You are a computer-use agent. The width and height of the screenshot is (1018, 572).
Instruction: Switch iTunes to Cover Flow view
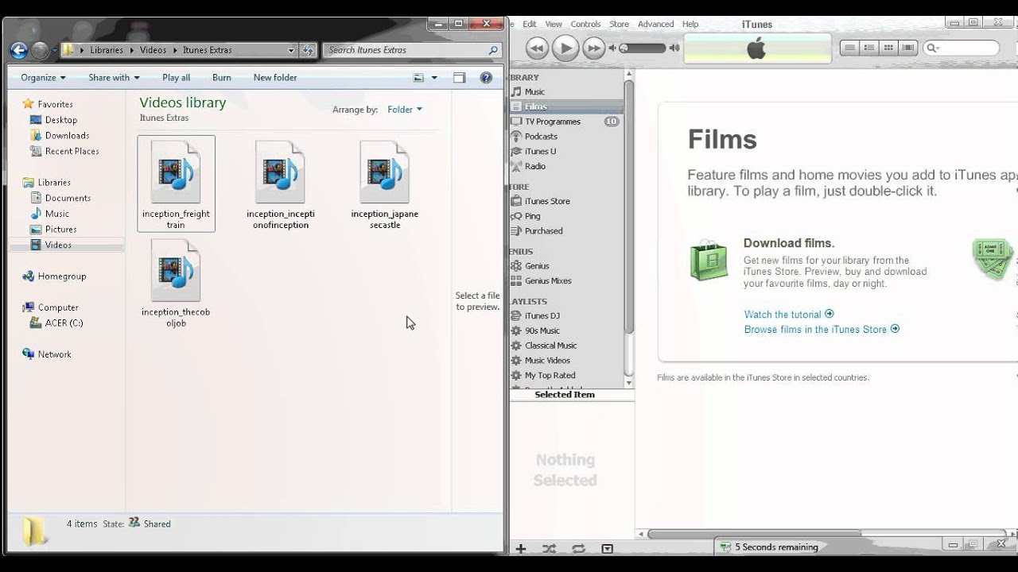coord(908,48)
